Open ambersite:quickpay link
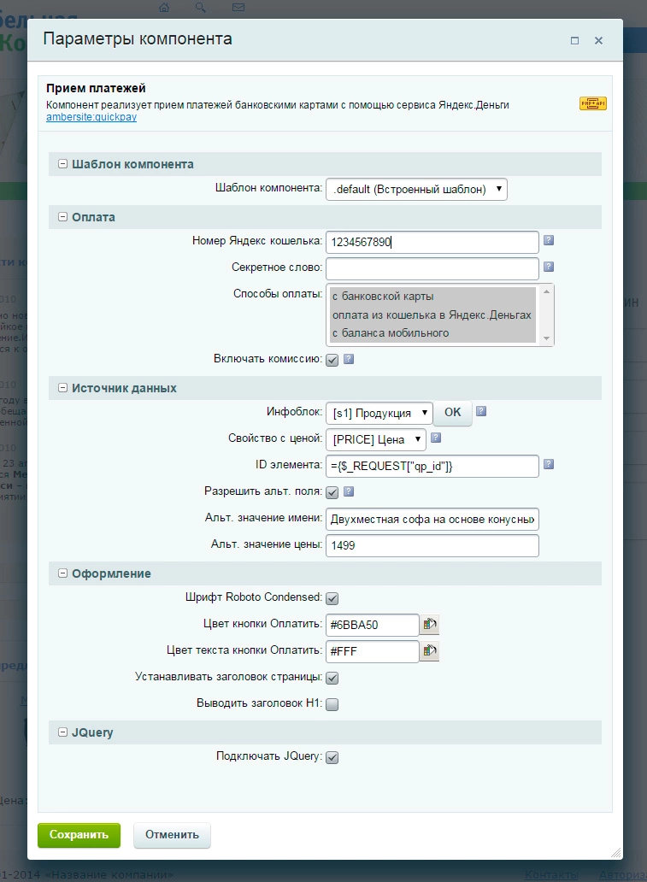647x882 pixels. [x=91, y=117]
